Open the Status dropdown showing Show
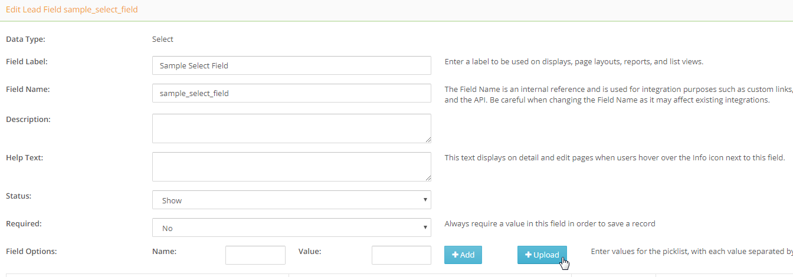The image size is (793, 277). tap(291, 200)
